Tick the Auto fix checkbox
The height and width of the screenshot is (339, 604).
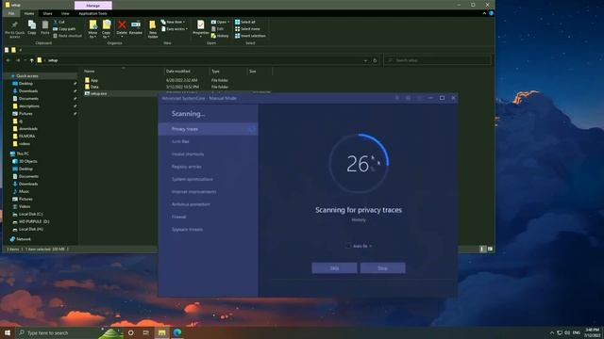tap(348, 246)
